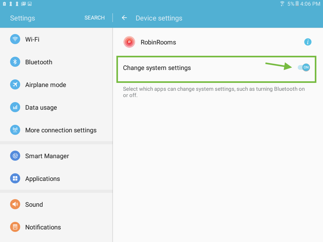Tap the battery icon in status bar
This screenshot has width=323, height=242.
point(297,4)
